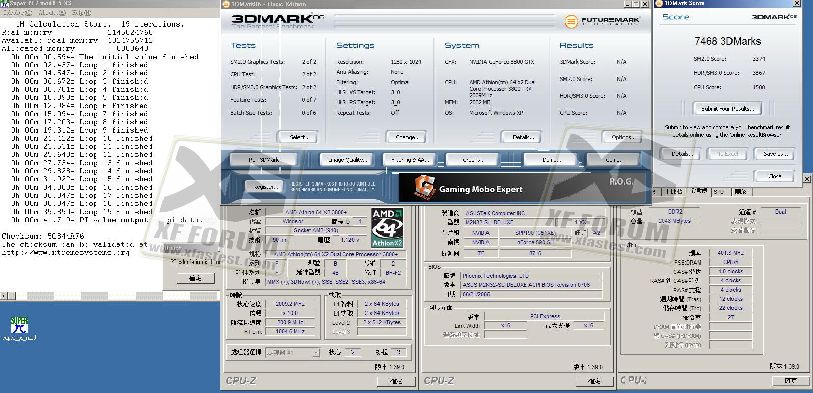Click memory size field 2048 MBytes
Screen dimensions: 813x393
tap(675, 221)
